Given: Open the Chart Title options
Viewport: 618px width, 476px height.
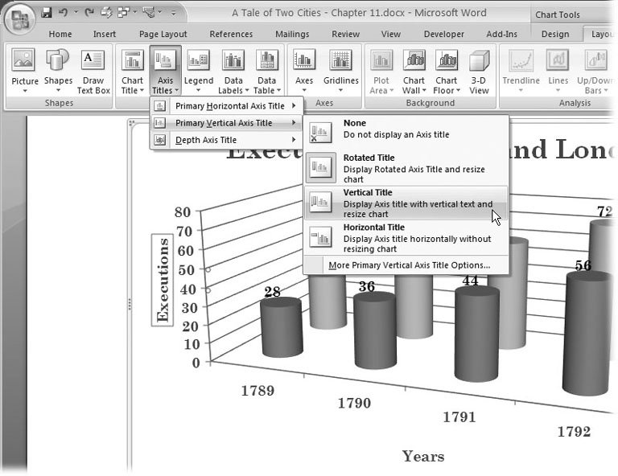Looking at the screenshot, I should [x=132, y=71].
